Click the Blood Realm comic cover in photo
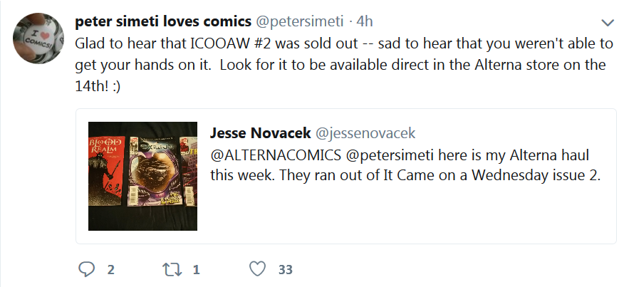This screenshot has height=287, width=629. point(107,171)
